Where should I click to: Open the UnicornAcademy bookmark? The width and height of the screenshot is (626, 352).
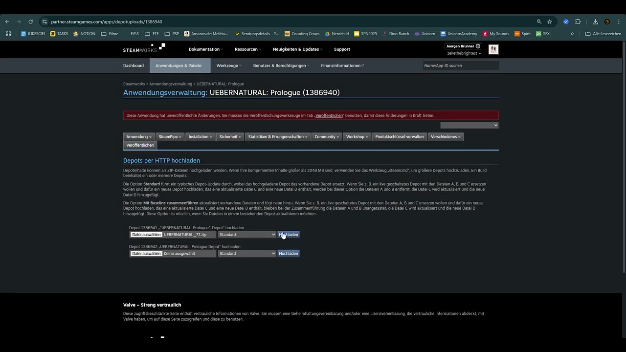tap(459, 34)
